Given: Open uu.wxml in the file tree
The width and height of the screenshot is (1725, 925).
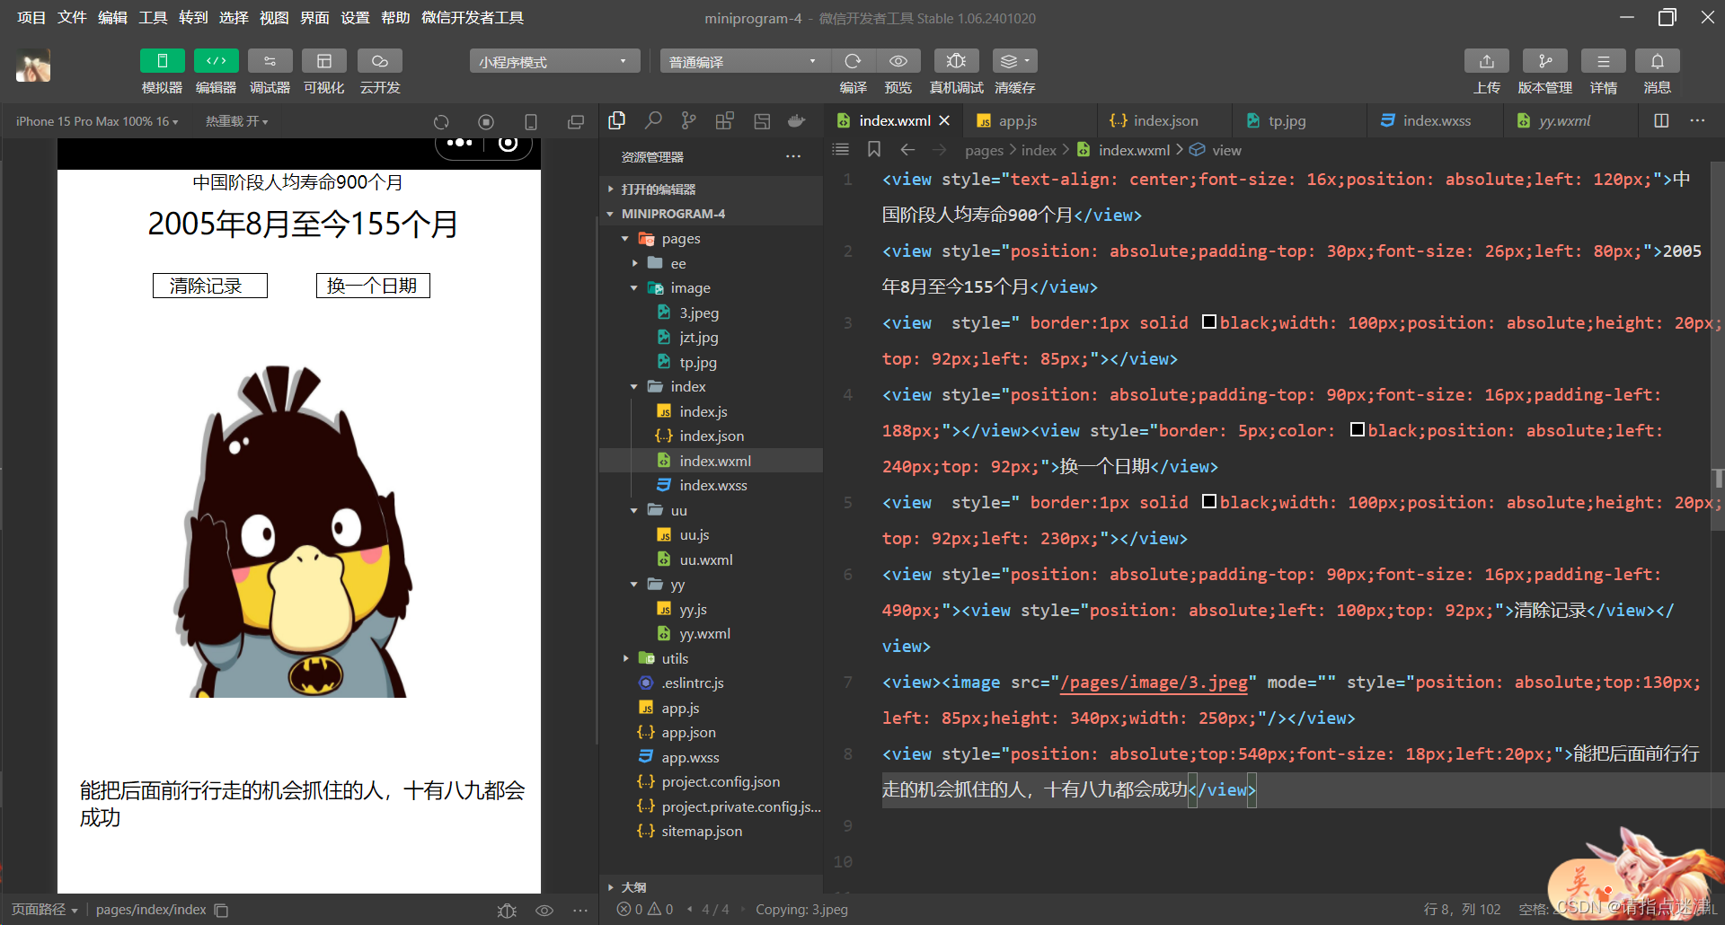Looking at the screenshot, I should pos(706,559).
